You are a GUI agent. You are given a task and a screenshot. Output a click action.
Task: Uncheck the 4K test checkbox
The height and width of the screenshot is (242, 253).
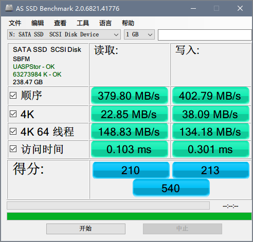click(13, 114)
